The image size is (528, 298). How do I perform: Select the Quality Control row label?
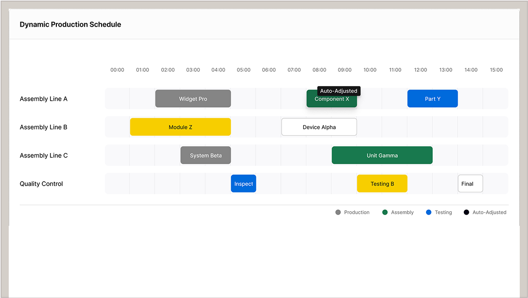(41, 184)
